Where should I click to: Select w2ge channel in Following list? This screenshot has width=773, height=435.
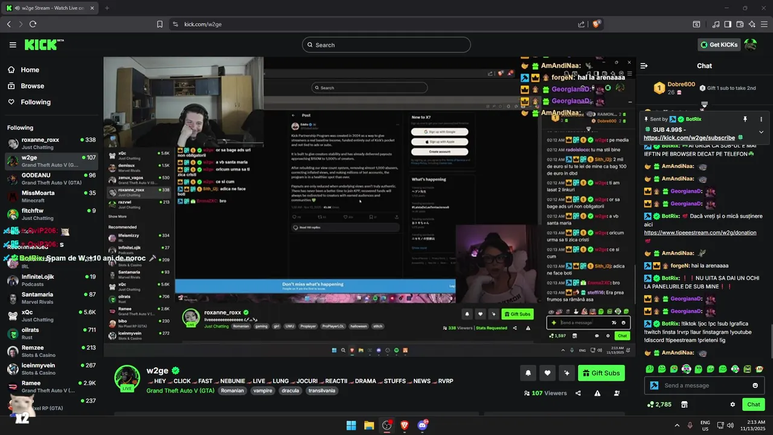tap(51, 161)
